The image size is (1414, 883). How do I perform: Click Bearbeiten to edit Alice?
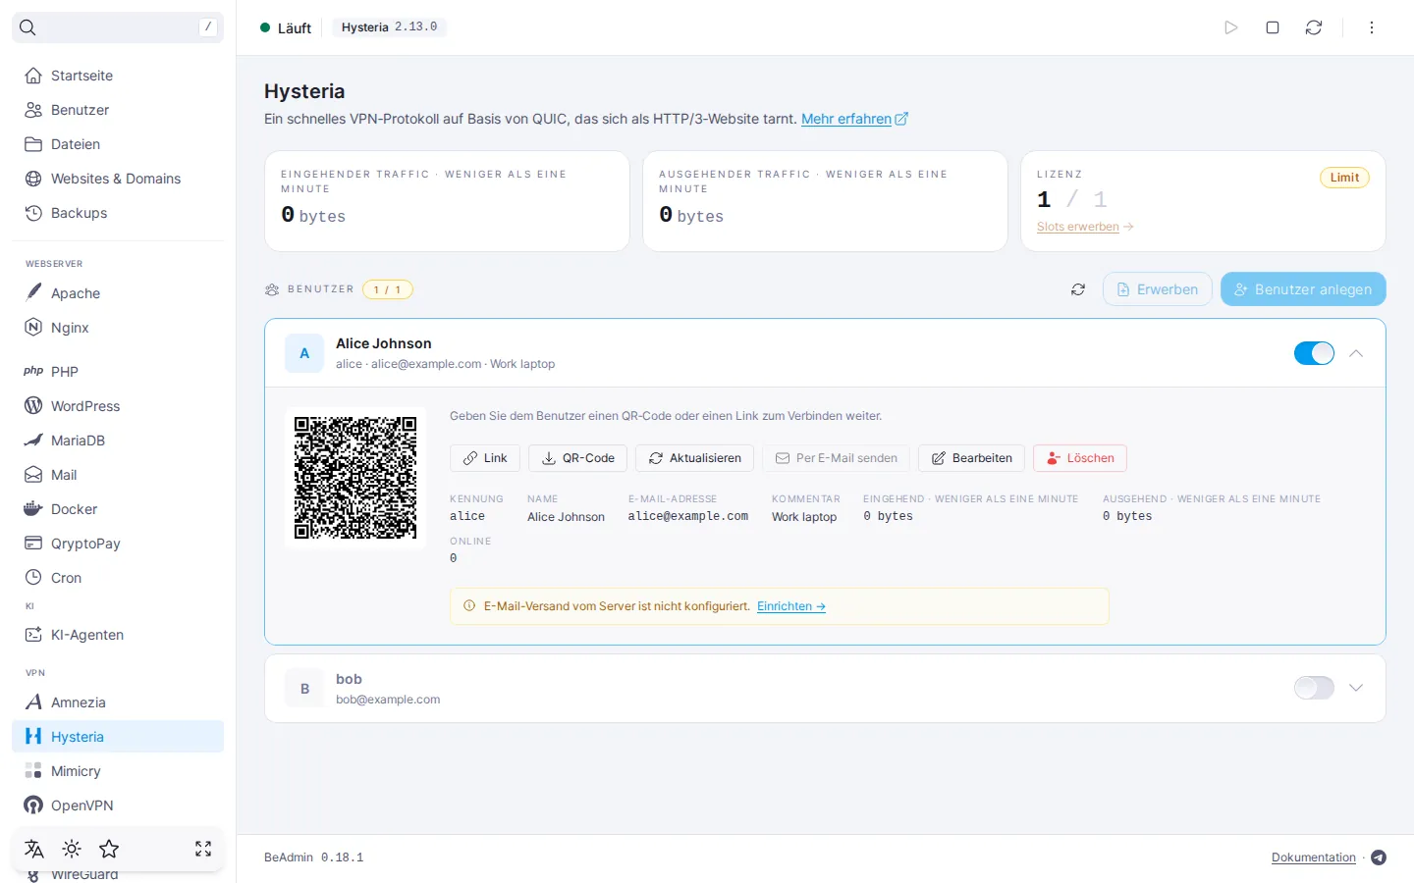972,458
